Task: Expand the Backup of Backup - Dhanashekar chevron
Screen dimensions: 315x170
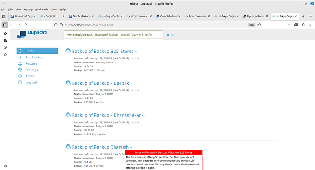Action: tap(143, 116)
